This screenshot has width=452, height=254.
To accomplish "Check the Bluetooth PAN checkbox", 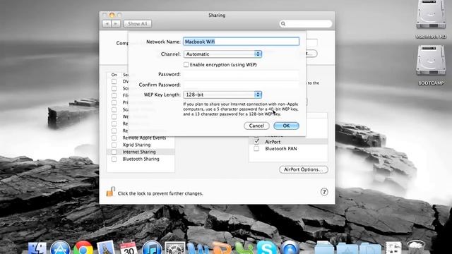I will pyautogui.click(x=256, y=149).
